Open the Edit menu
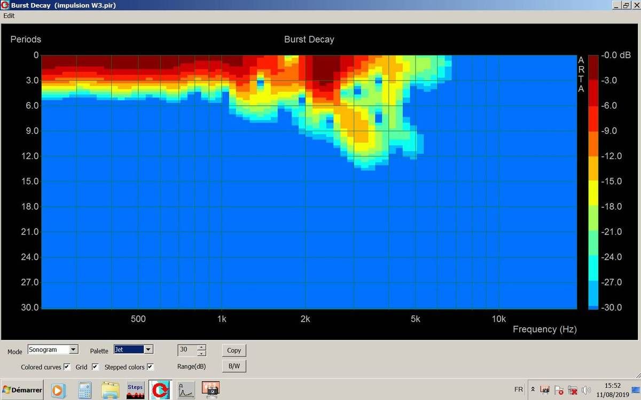Image resolution: width=641 pixels, height=400 pixels. [x=9, y=15]
